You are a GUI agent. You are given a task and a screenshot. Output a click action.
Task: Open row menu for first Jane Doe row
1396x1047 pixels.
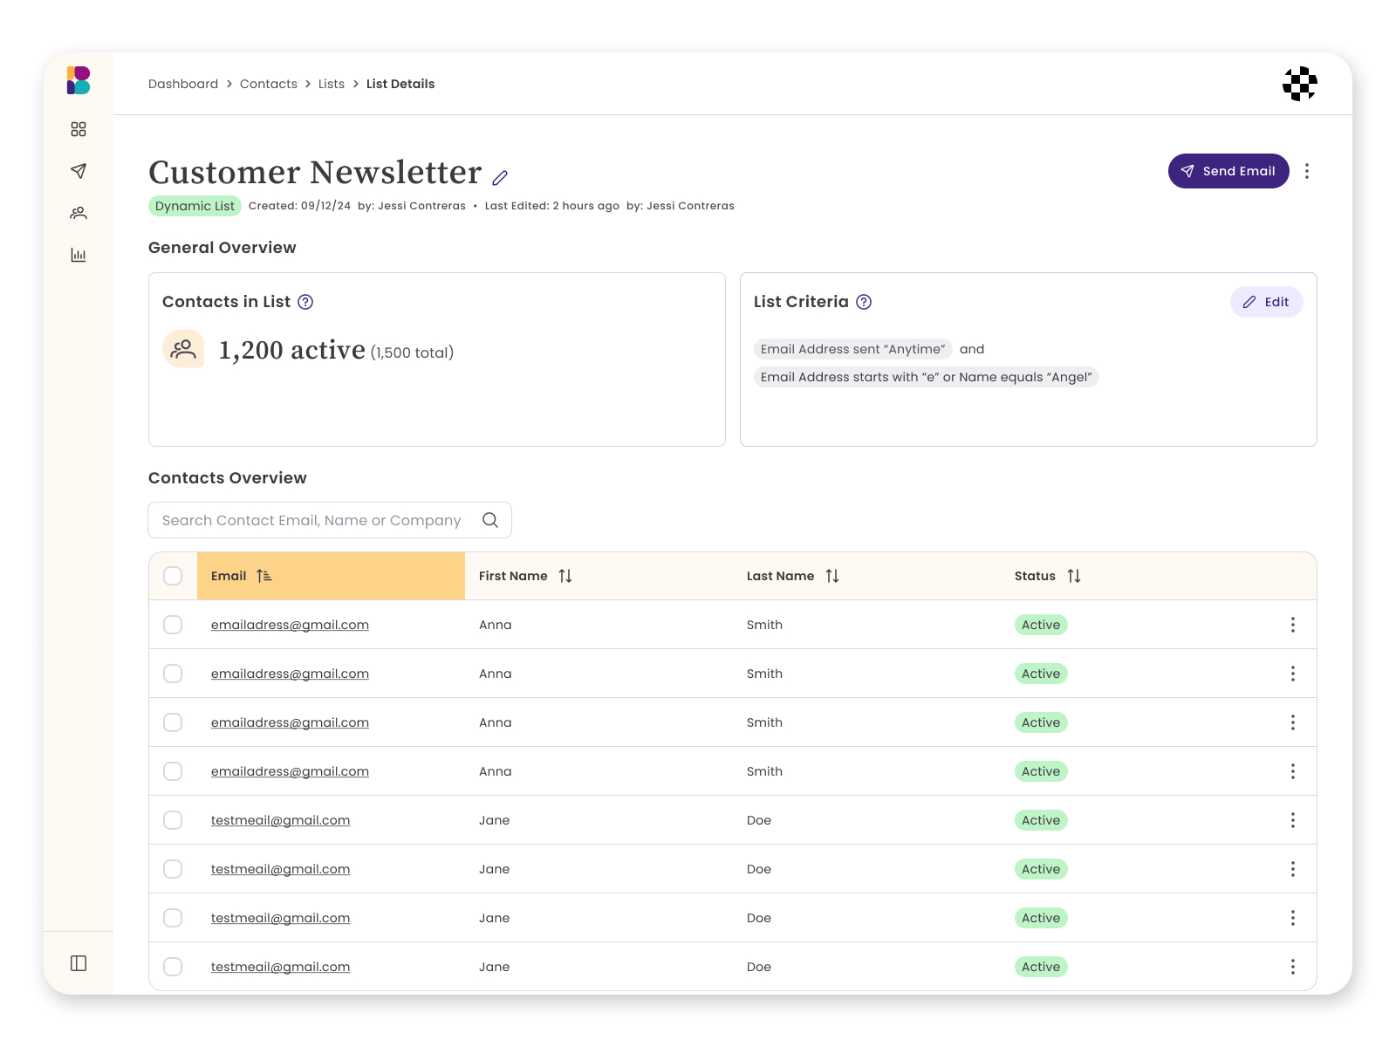click(x=1293, y=820)
